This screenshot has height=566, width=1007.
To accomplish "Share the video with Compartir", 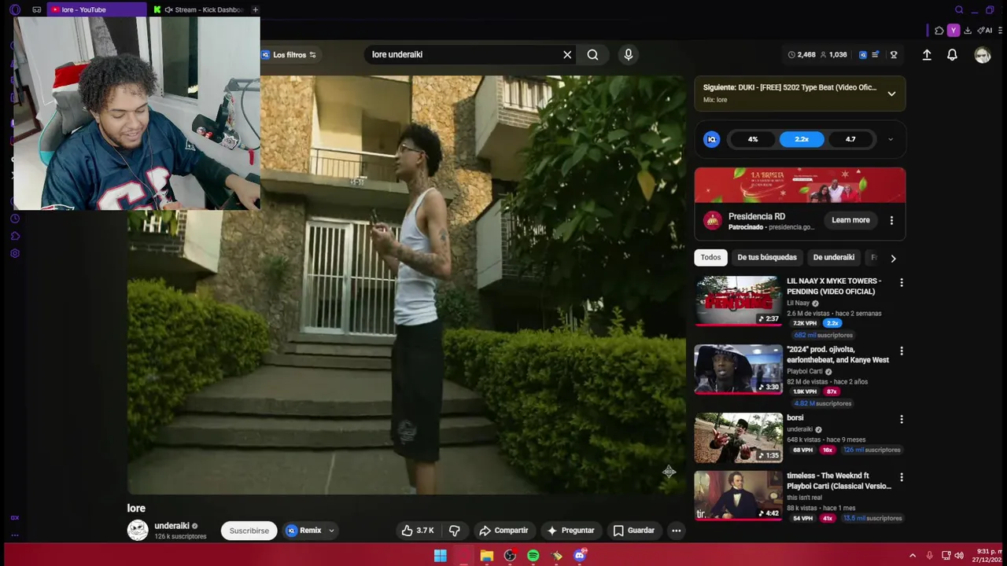I will [x=503, y=531].
